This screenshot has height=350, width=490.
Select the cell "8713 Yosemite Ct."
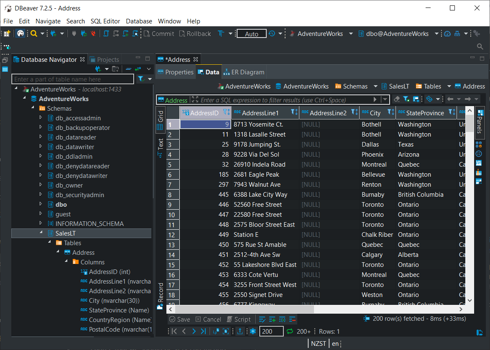265,124
